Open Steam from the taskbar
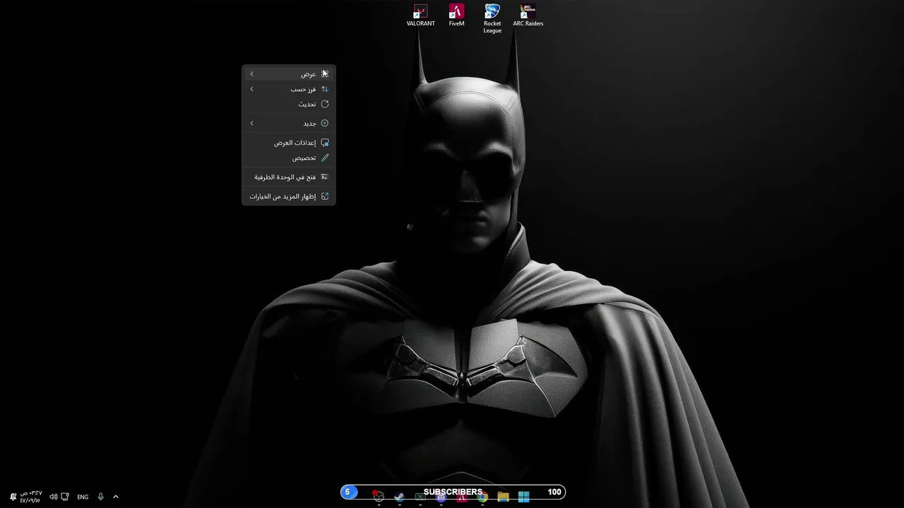Viewport: 904px width, 508px height. click(x=400, y=497)
